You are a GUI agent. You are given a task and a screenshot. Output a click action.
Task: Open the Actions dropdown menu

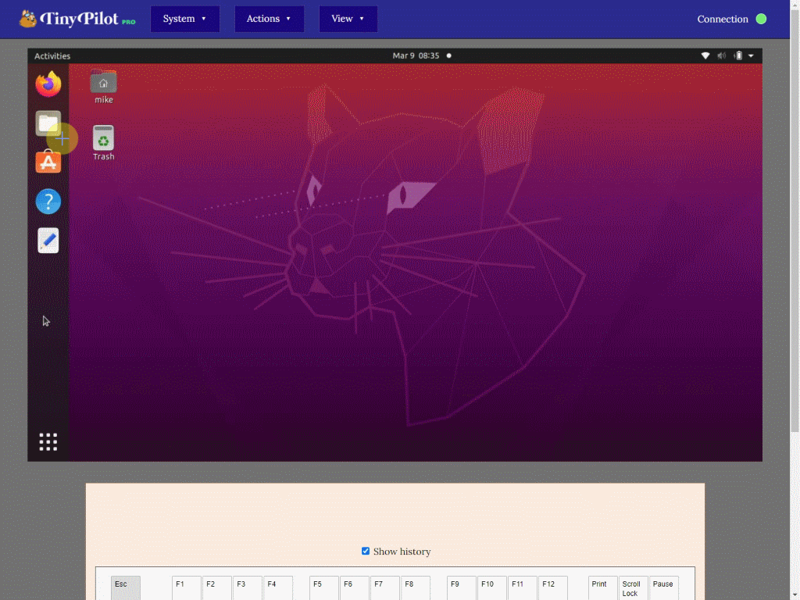tap(269, 19)
